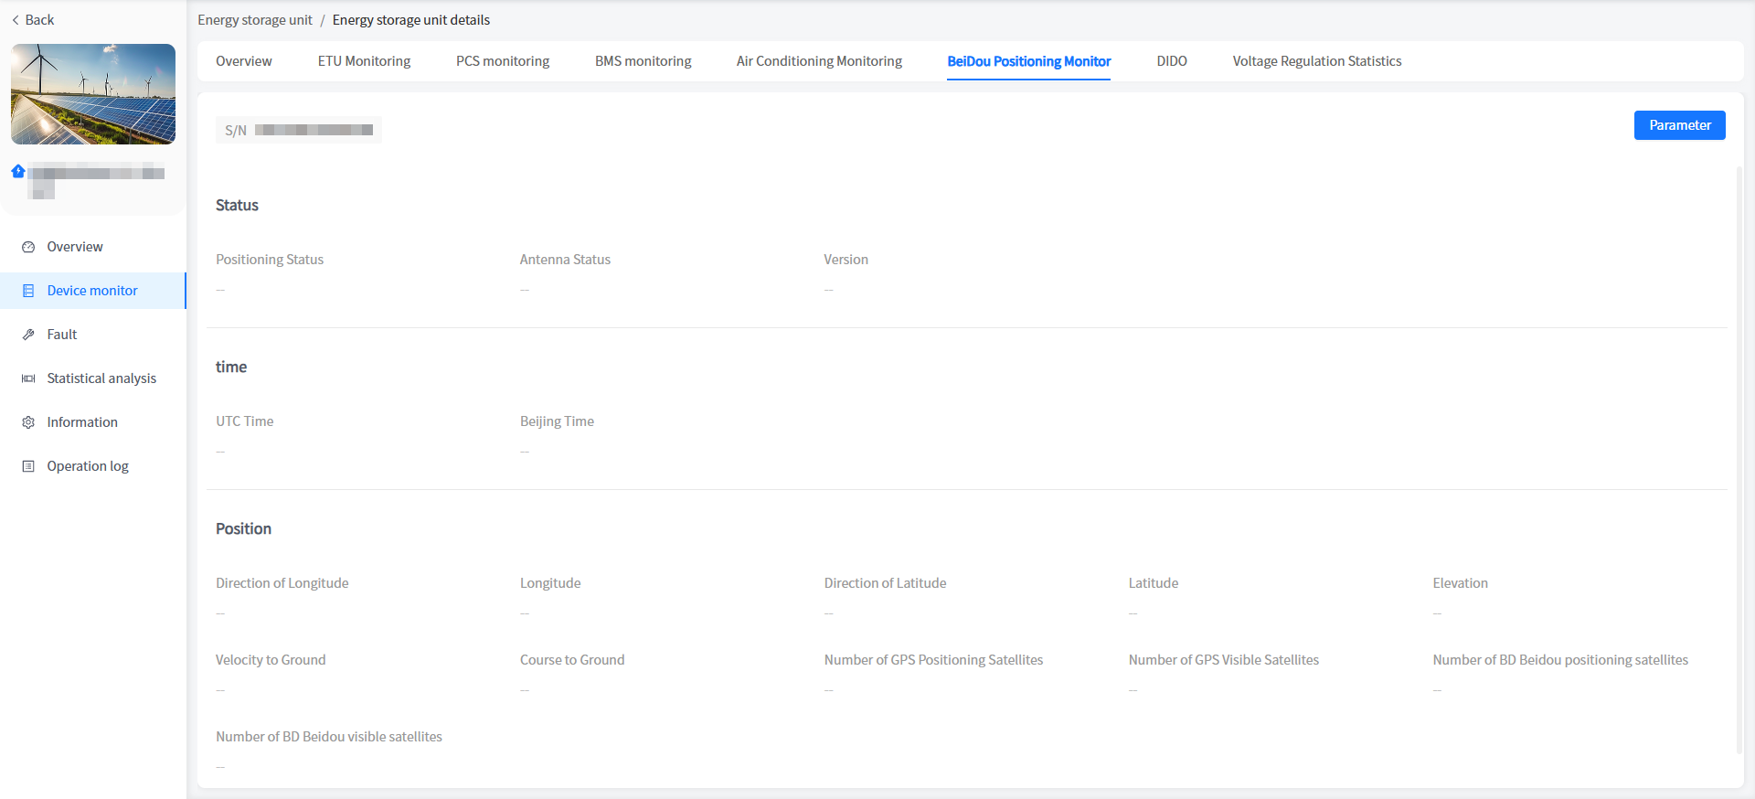Click the Device monitor sidebar icon

tap(28, 291)
